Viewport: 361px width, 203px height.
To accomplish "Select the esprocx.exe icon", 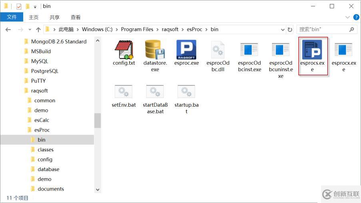I will [x=343, y=50].
